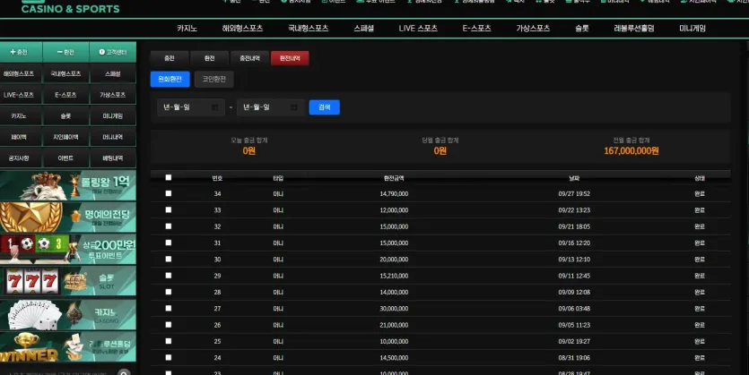Open 슬롯 in the top navigation

pyautogui.click(x=582, y=28)
